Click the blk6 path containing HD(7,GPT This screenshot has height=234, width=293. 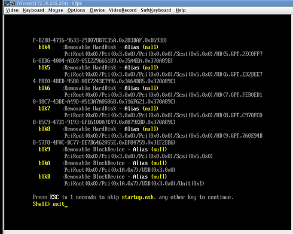pyautogui.click(x=163, y=95)
